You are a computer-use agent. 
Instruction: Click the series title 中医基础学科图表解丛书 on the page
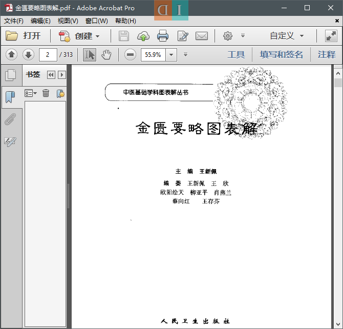(x=156, y=92)
